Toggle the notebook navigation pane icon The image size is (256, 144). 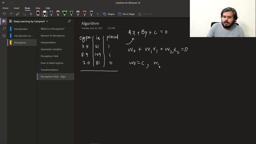4,21
